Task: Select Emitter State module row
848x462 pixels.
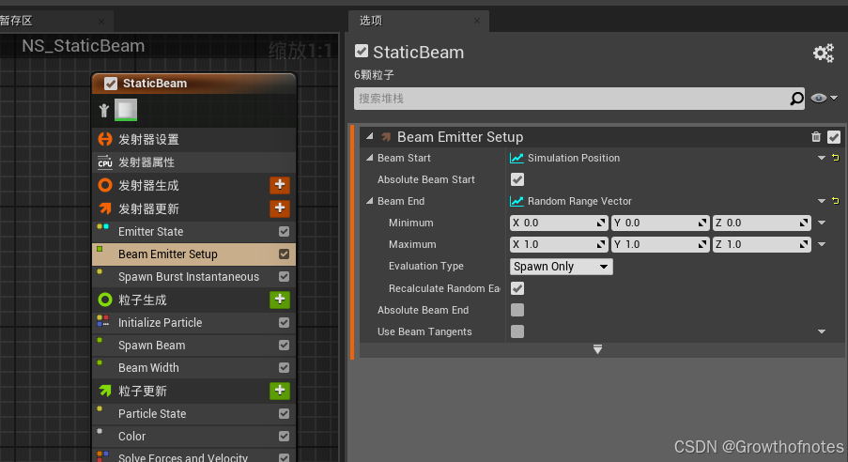Action: tap(194, 232)
